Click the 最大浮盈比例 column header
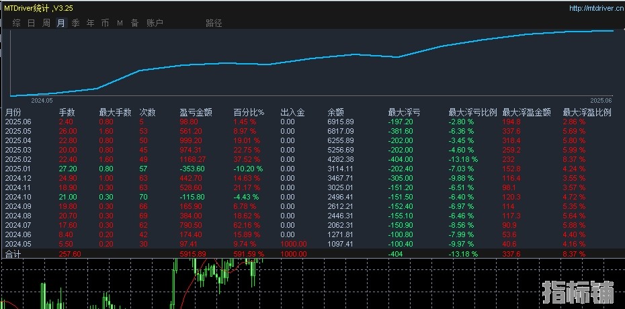This screenshot has width=625, height=309. pos(587,113)
